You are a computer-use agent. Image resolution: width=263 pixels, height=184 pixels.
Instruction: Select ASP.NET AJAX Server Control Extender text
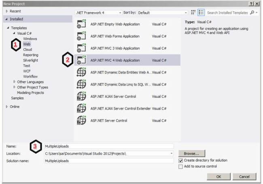click(121, 109)
